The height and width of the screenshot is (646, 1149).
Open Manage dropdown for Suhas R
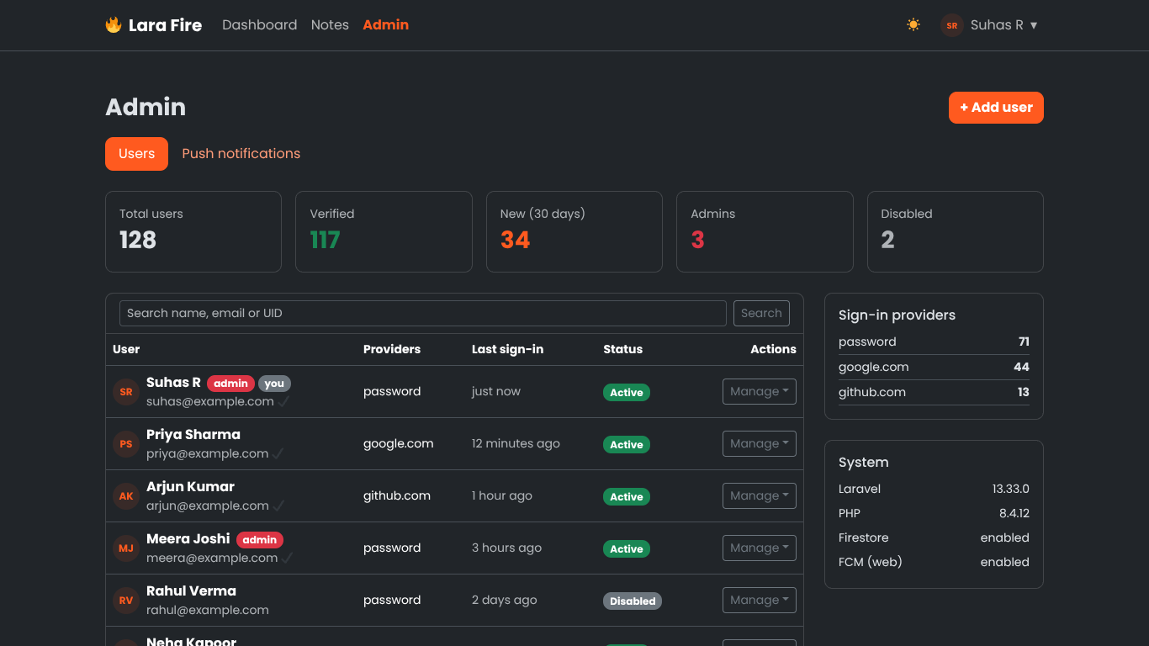[x=759, y=392]
